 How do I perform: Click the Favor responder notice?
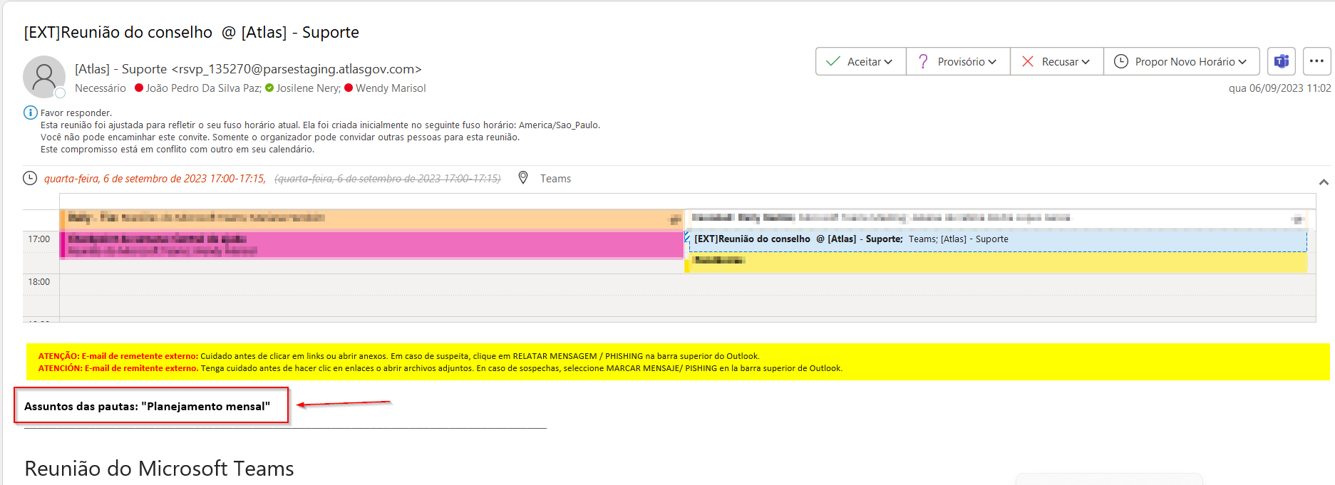pos(76,113)
